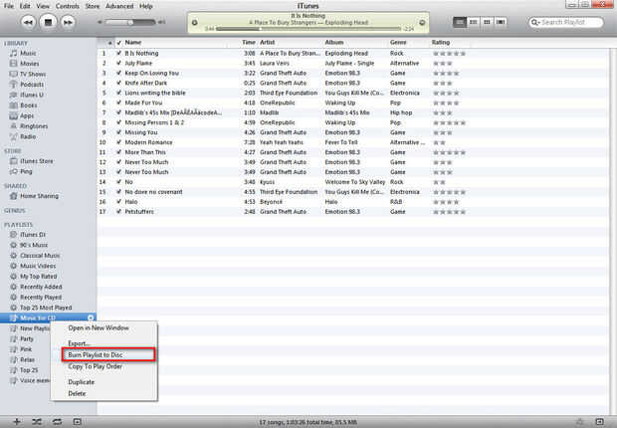617x428 pixels.
Task: Toggle shuffle in the bottom bar
Action: coord(37,422)
